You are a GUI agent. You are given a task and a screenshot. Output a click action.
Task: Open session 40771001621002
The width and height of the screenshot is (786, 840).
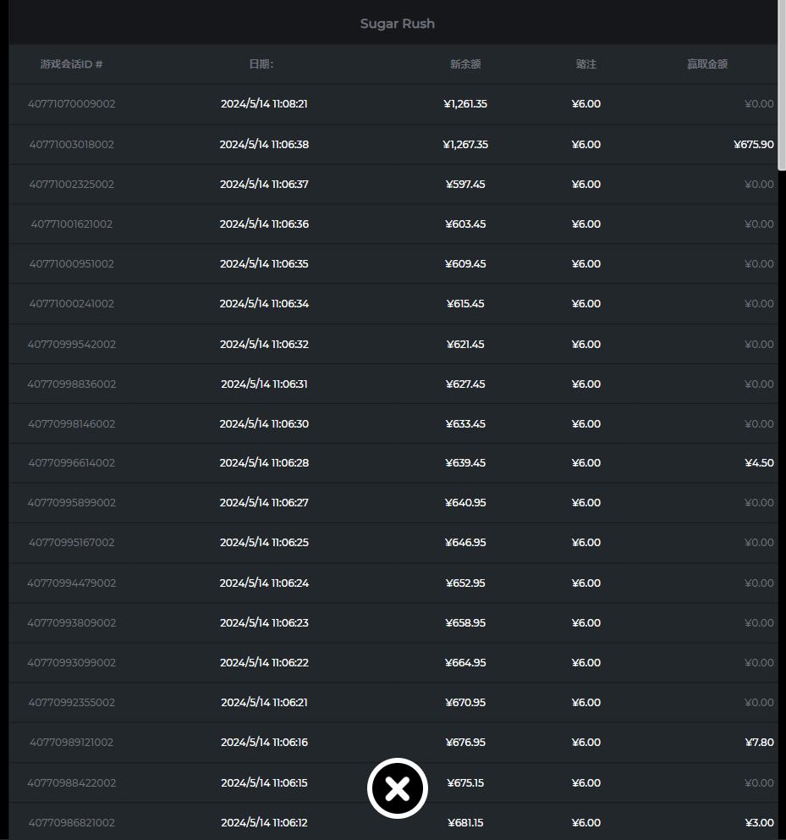[x=72, y=224]
